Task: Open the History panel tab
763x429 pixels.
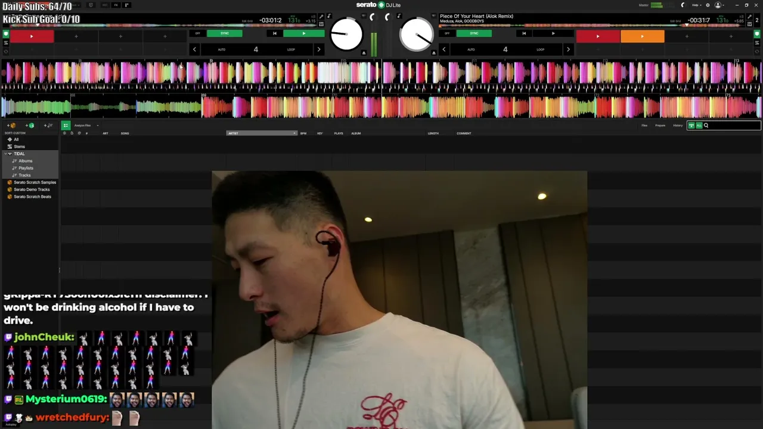Action: coord(678,125)
